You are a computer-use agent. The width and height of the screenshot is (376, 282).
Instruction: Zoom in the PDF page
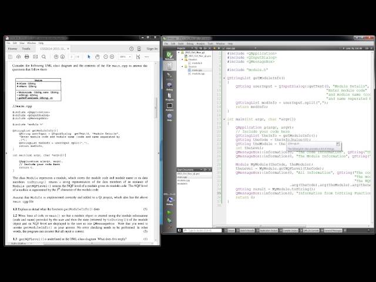(112, 57)
